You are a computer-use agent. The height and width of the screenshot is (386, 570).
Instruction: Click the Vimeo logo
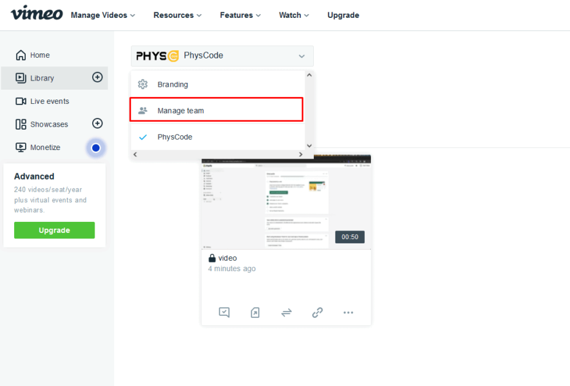[x=37, y=14]
